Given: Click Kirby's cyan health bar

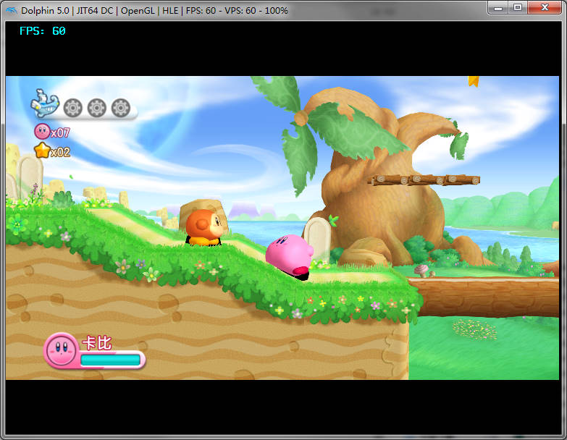Looking at the screenshot, I should (x=110, y=360).
